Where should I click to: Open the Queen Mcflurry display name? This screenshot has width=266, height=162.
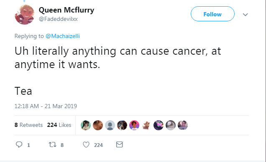[66, 10]
